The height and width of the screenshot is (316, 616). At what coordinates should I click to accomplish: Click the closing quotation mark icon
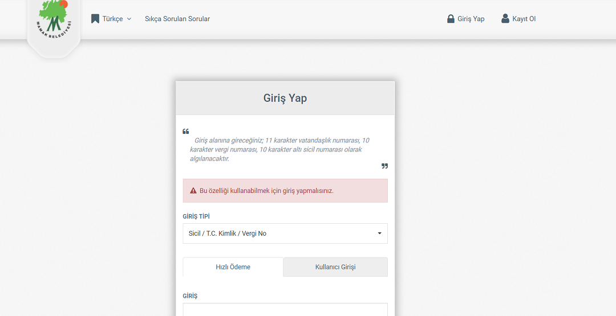(384, 166)
